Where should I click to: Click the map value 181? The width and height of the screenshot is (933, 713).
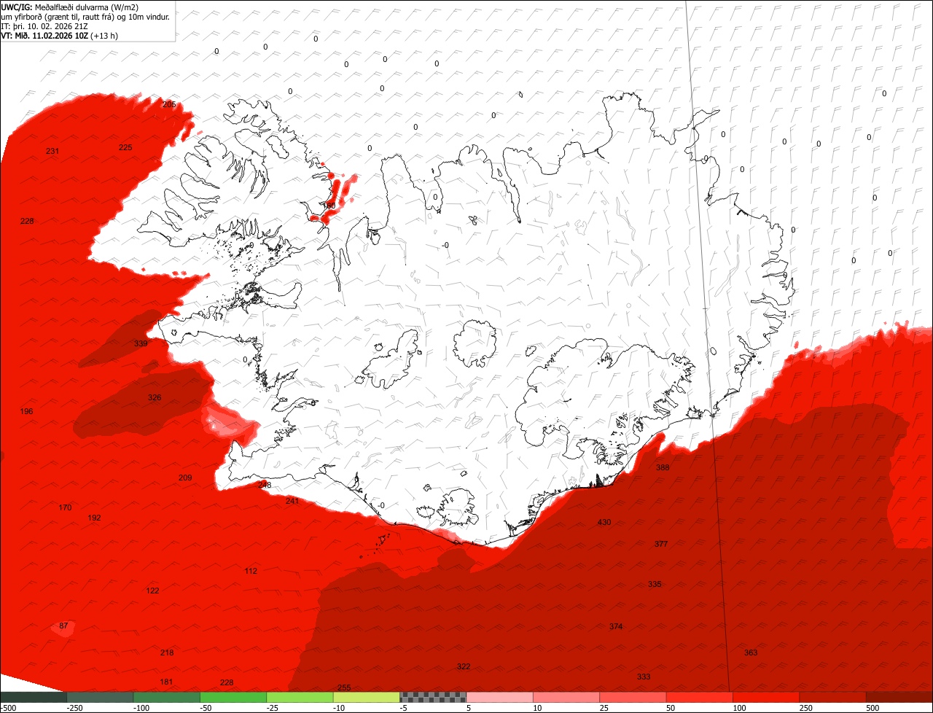[166, 682]
